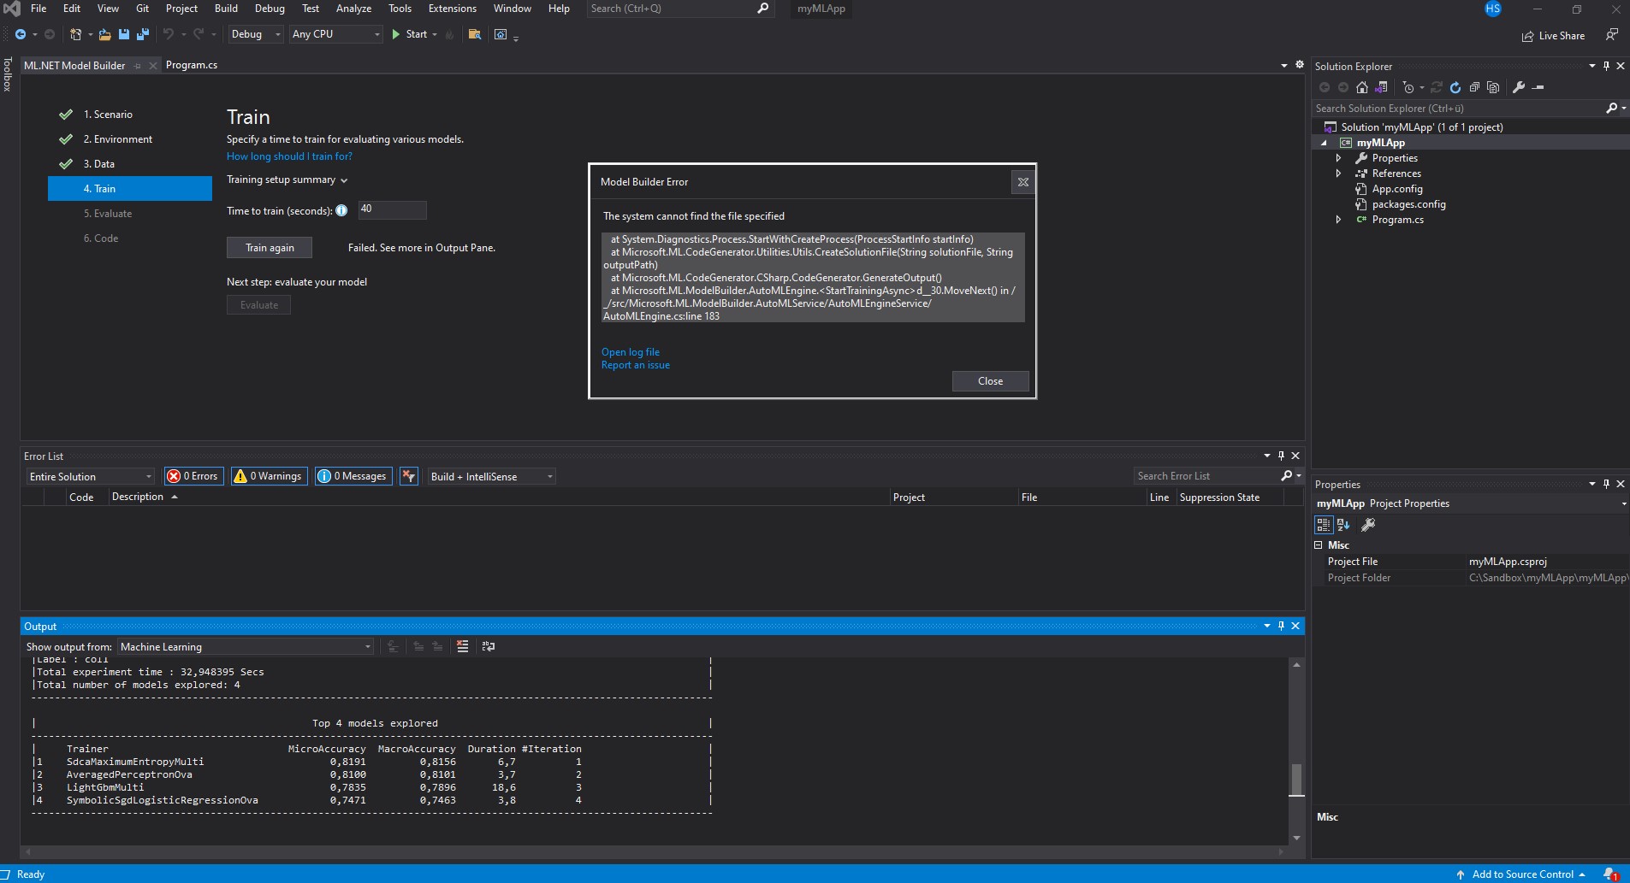Expand the Program.cs node in Solution Explorer

pyautogui.click(x=1338, y=220)
